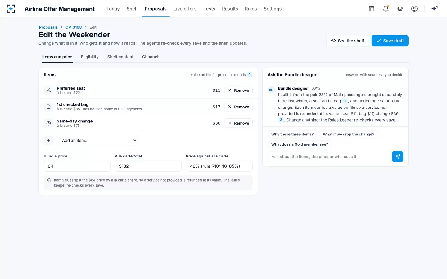Ask 'What if we drop the change?'
Viewport: 447px width, 279px height.
pyautogui.click(x=349, y=134)
